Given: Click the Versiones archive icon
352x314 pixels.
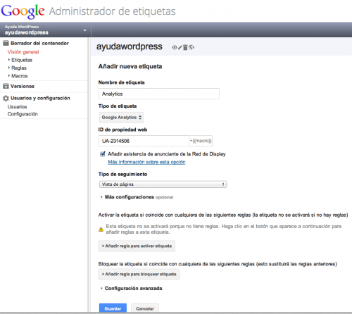Looking at the screenshot, I should pos(6,86).
